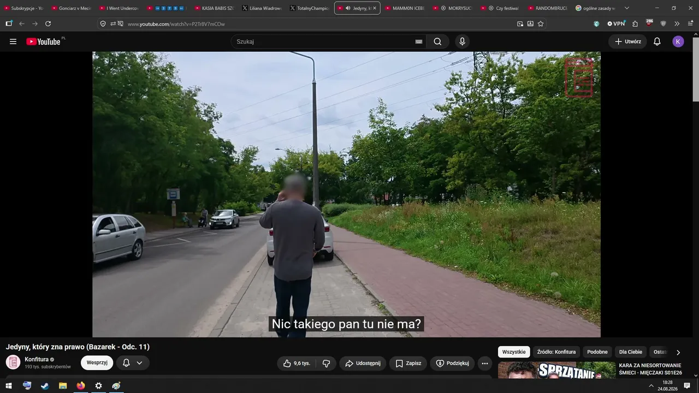Open the account avatar menu
Image resolution: width=699 pixels, height=393 pixels.
coord(678,41)
